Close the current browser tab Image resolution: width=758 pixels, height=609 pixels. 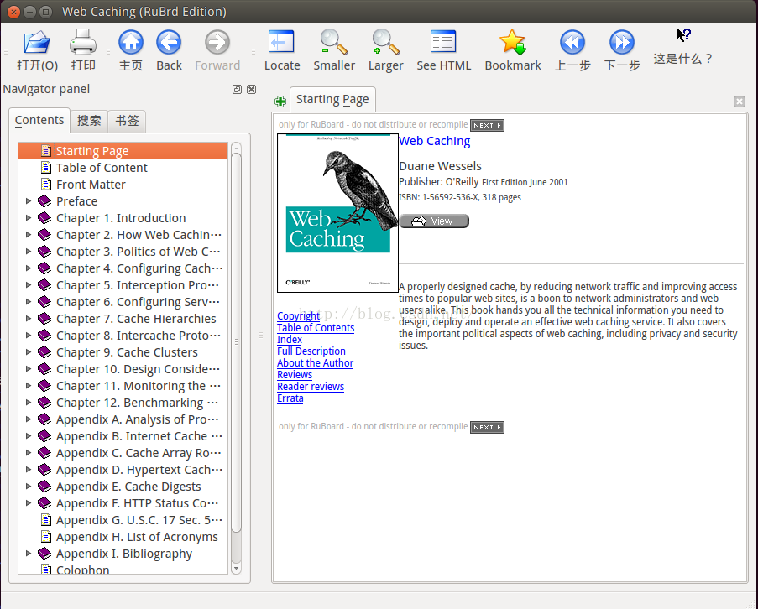point(740,101)
